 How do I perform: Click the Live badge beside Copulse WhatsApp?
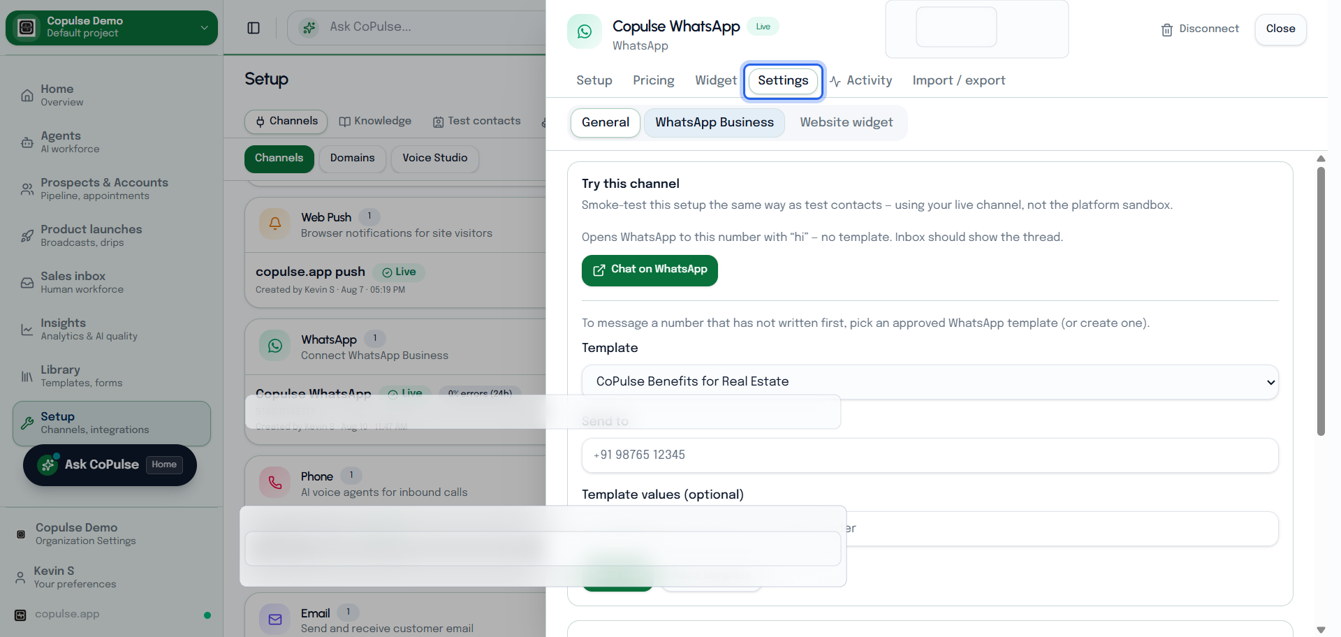[x=763, y=27]
